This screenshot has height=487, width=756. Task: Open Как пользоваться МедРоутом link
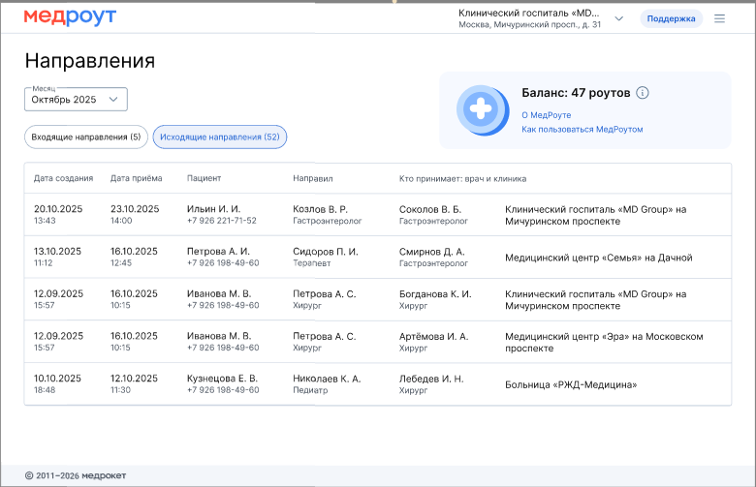coord(582,129)
